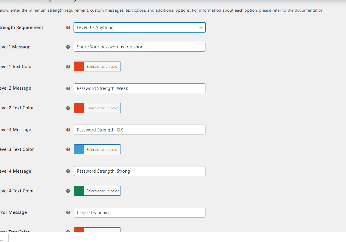Viewport: 346px width, 242px height.
Task: Click the blue Level 3 color swatch
Action: click(79, 149)
